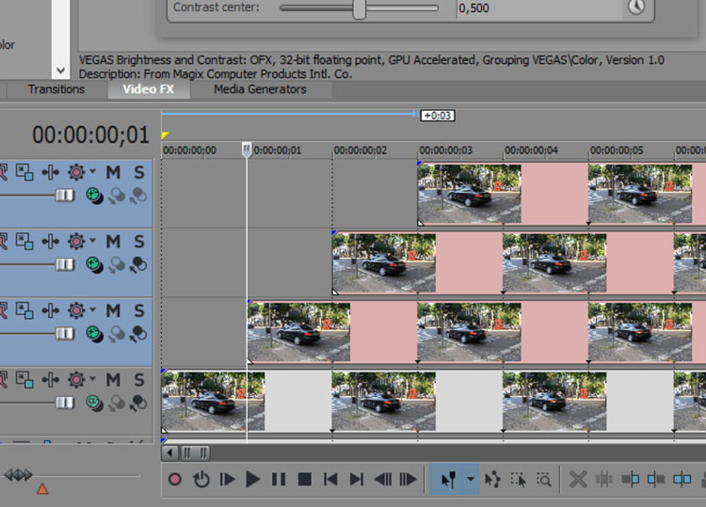Solo the second video track

(x=139, y=242)
